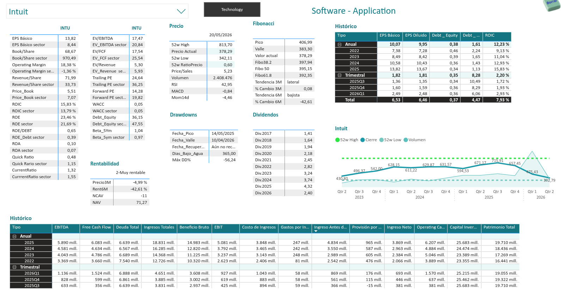Collapse the Anual group in ratios table
Screen dimensions: 561x294
pyautogui.click(x=340, y=44)
